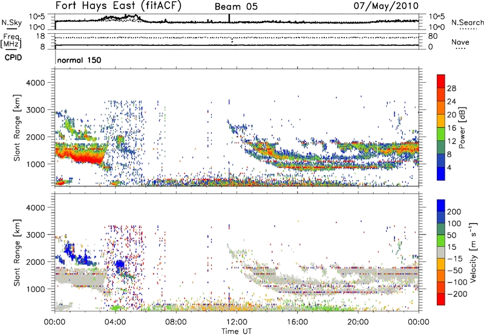Click the 'CPID' row label

[x=13, y=57]
